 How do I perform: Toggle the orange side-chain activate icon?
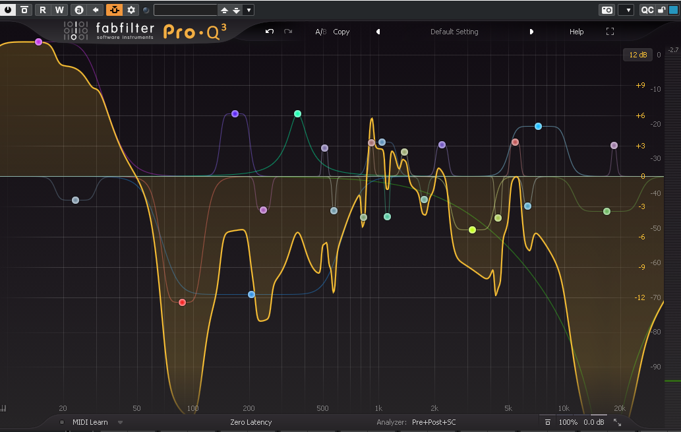point(114,9)
